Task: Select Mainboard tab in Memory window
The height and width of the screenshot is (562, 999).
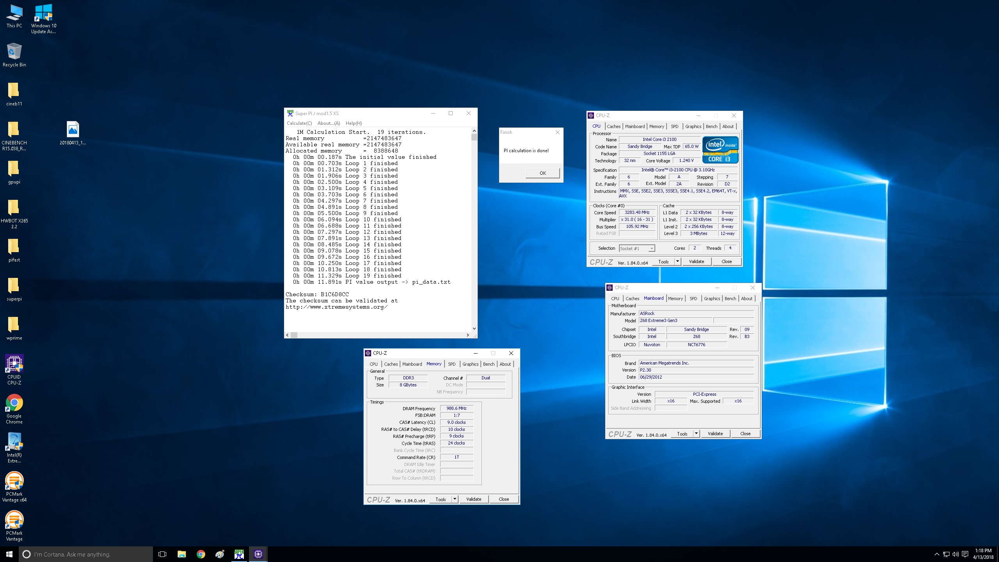Action: tap(412, 364)
